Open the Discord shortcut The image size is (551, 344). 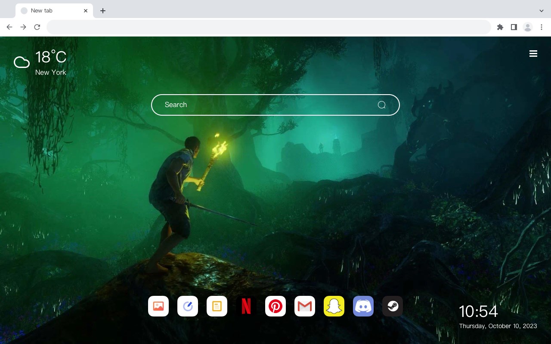pyautogui.click(x=363, y=306)
